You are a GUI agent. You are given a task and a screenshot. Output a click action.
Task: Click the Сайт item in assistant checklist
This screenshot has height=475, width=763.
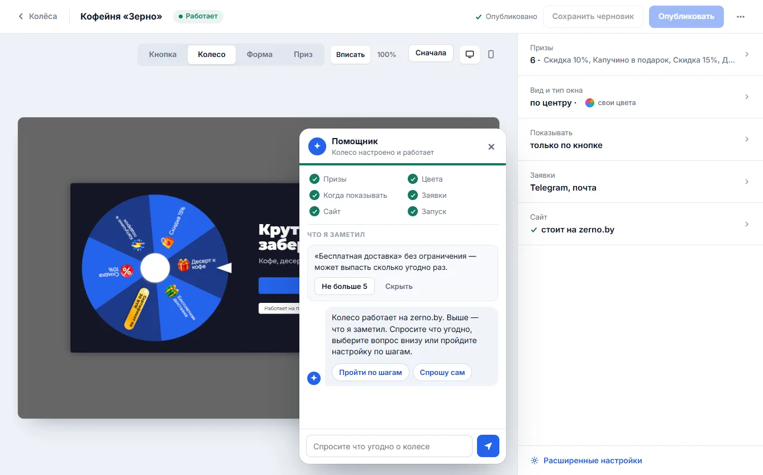pos(325,211)
